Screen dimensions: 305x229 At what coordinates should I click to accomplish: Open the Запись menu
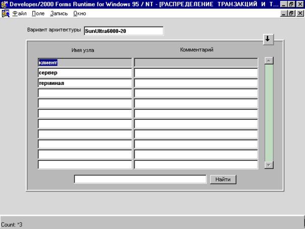point(59,14)
